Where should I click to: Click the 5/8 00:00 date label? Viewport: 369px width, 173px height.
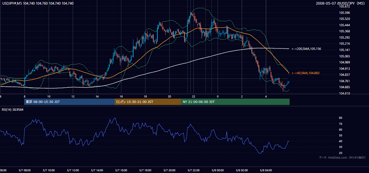pyautogui.click(x=218, y=170)
